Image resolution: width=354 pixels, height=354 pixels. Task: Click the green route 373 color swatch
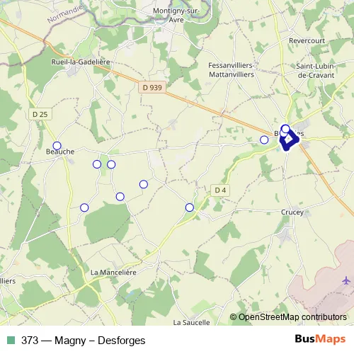[x=11, y=340]
